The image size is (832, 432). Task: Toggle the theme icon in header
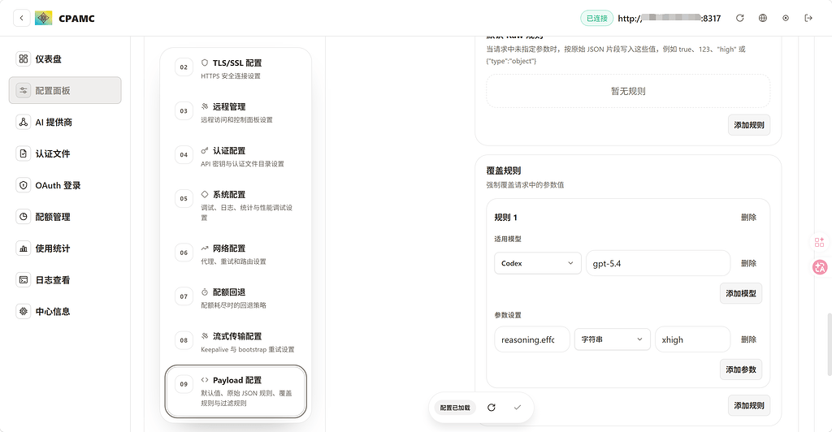point(786,18)
